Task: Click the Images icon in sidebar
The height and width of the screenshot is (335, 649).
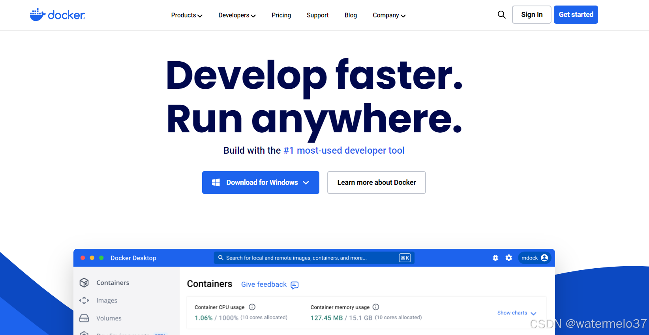Action: coord(84,300)
